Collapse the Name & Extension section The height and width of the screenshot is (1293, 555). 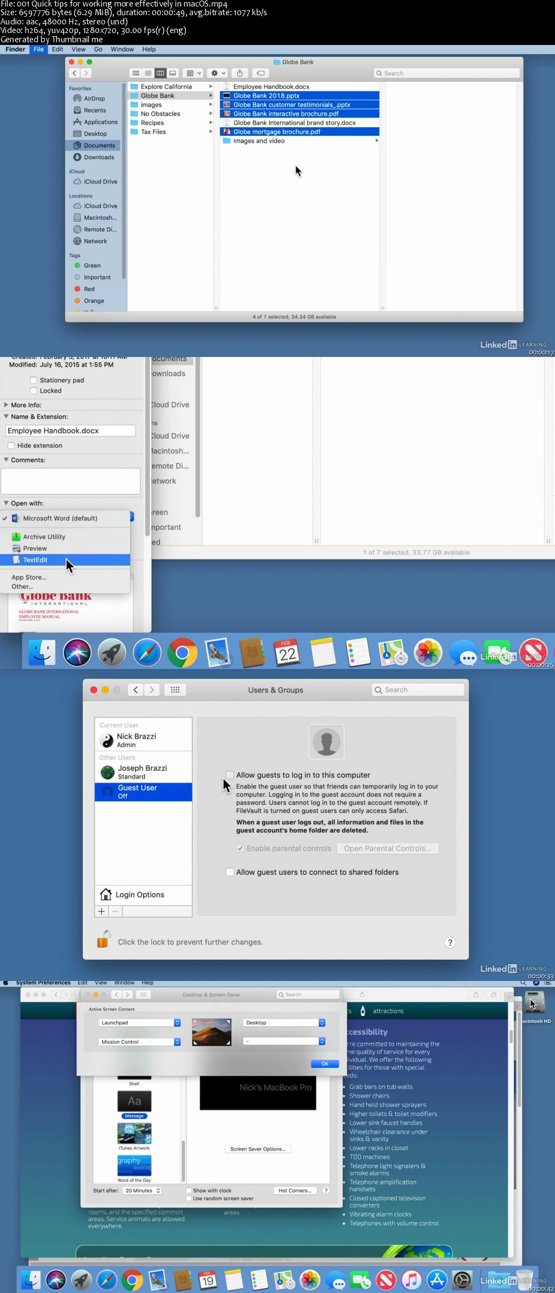click(x=6, y=417)
